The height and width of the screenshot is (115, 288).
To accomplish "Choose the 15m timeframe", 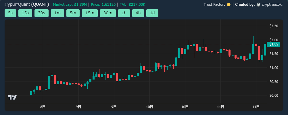I will point(90,13).
